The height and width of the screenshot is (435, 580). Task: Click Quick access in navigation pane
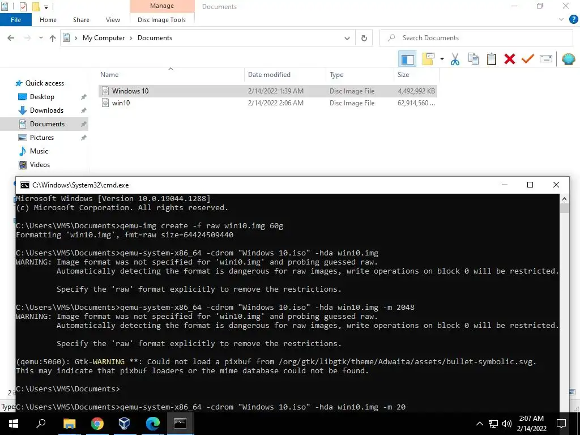44,83
